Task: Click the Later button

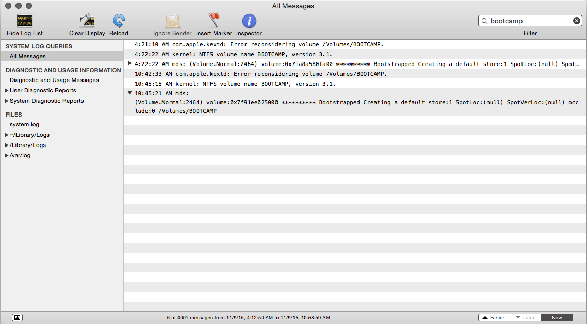Action: [x=526, y=318]
